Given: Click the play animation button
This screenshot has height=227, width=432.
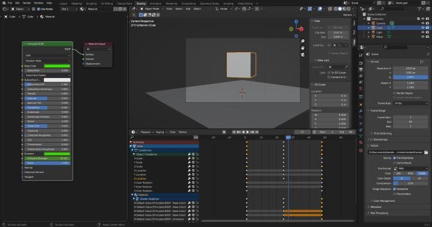Looking at the screenshot, I should (x=247, y=132).
